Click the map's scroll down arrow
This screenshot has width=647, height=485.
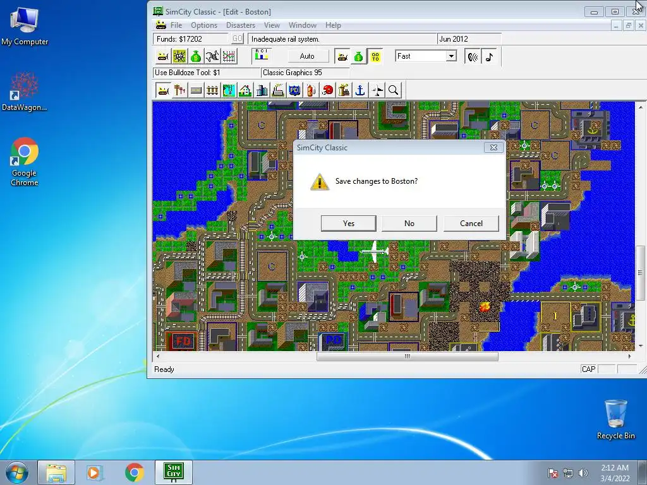point(641,346)
